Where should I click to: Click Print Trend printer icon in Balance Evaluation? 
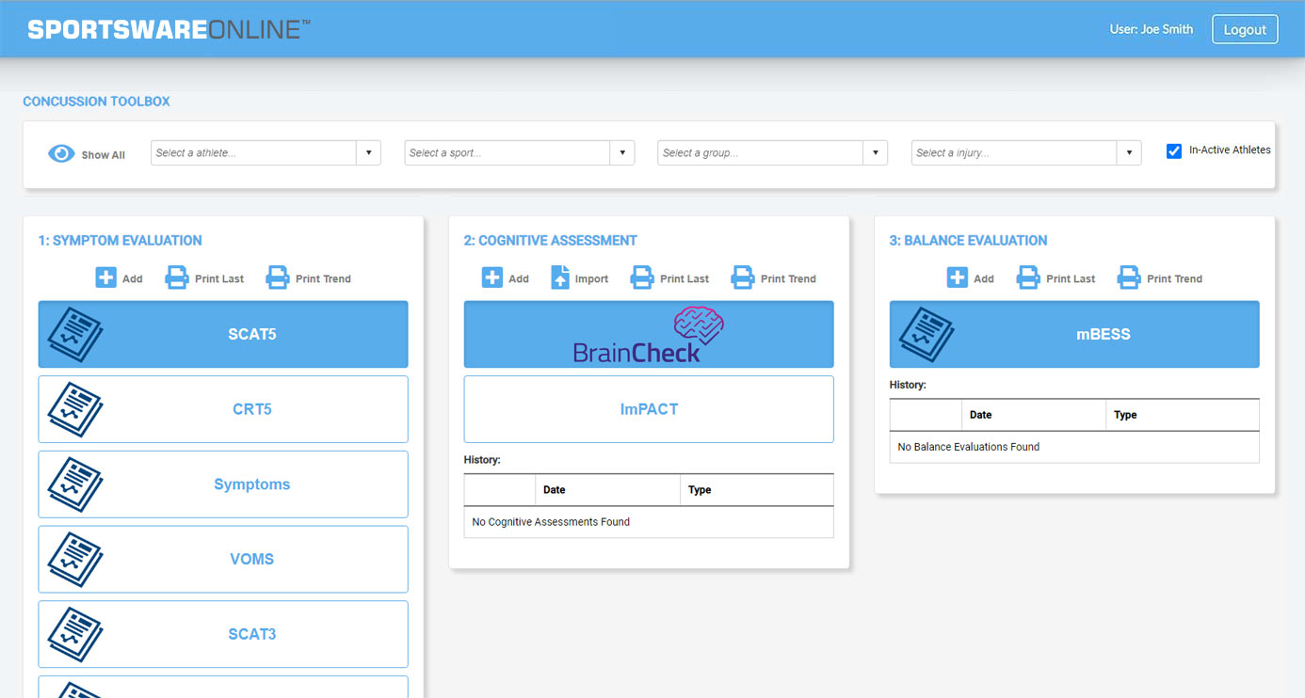pyautogui.click(x=1129, y=278)
